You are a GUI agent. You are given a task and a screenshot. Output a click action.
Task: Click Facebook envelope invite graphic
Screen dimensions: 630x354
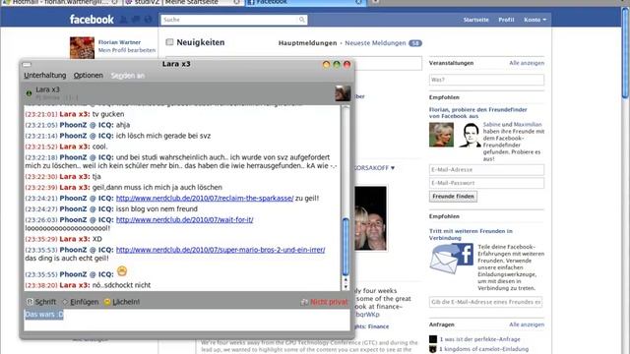tap(451, 260)
